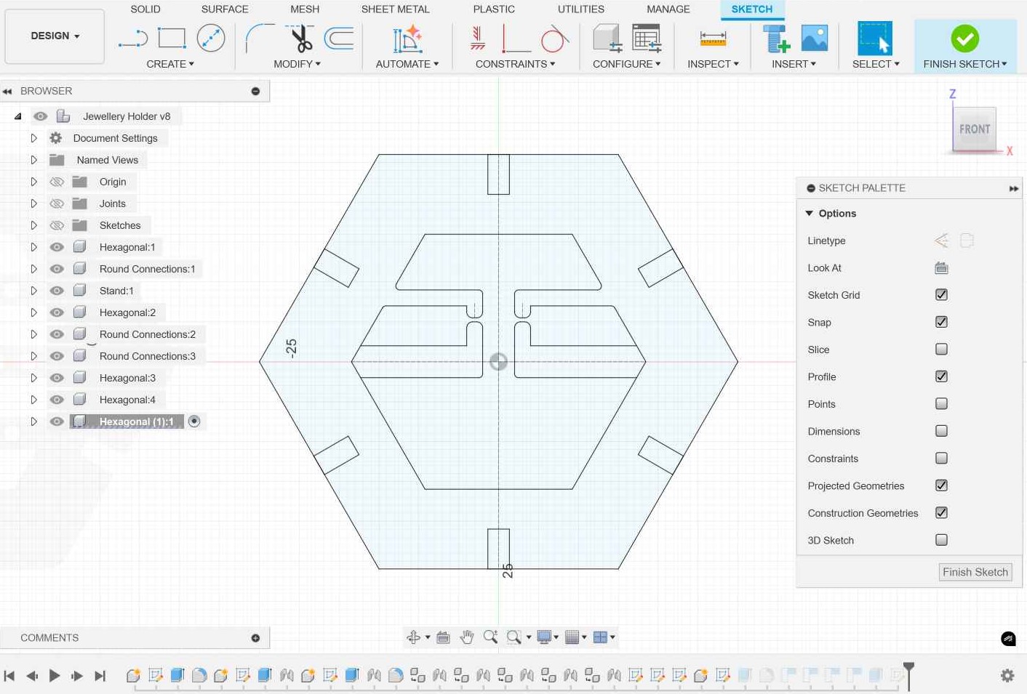Screen dimensions: 1027x694
Task: Click the Insert Derive icon
Action: [x=775, y=38]
